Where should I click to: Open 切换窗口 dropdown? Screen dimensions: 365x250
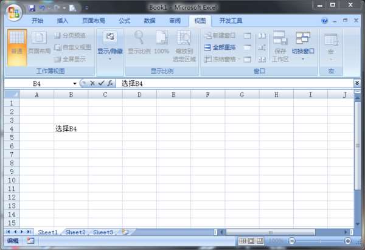tap(303, 46)
